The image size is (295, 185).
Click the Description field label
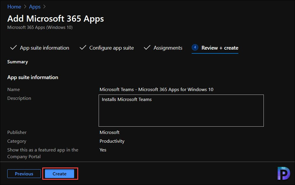pyautogui.click(x=19, y=98)
